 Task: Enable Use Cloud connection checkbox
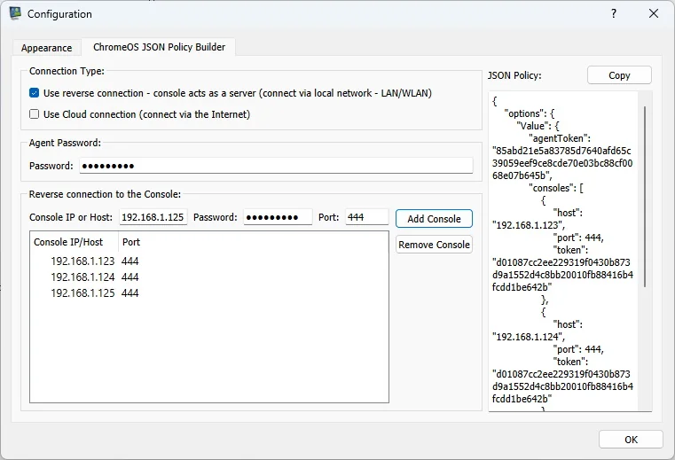[x=34, y=114]
